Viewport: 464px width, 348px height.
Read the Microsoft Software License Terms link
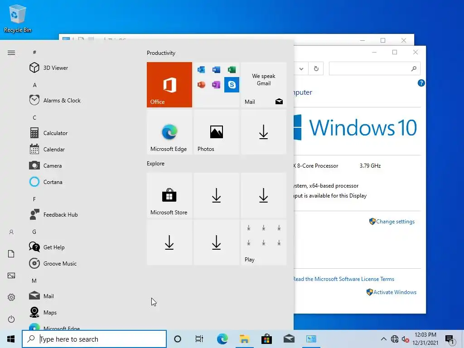point(343,279)
